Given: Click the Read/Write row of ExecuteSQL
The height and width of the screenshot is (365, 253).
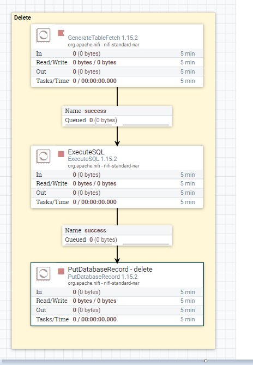Looking at the screenshot, I should click(x=117, y=184).
